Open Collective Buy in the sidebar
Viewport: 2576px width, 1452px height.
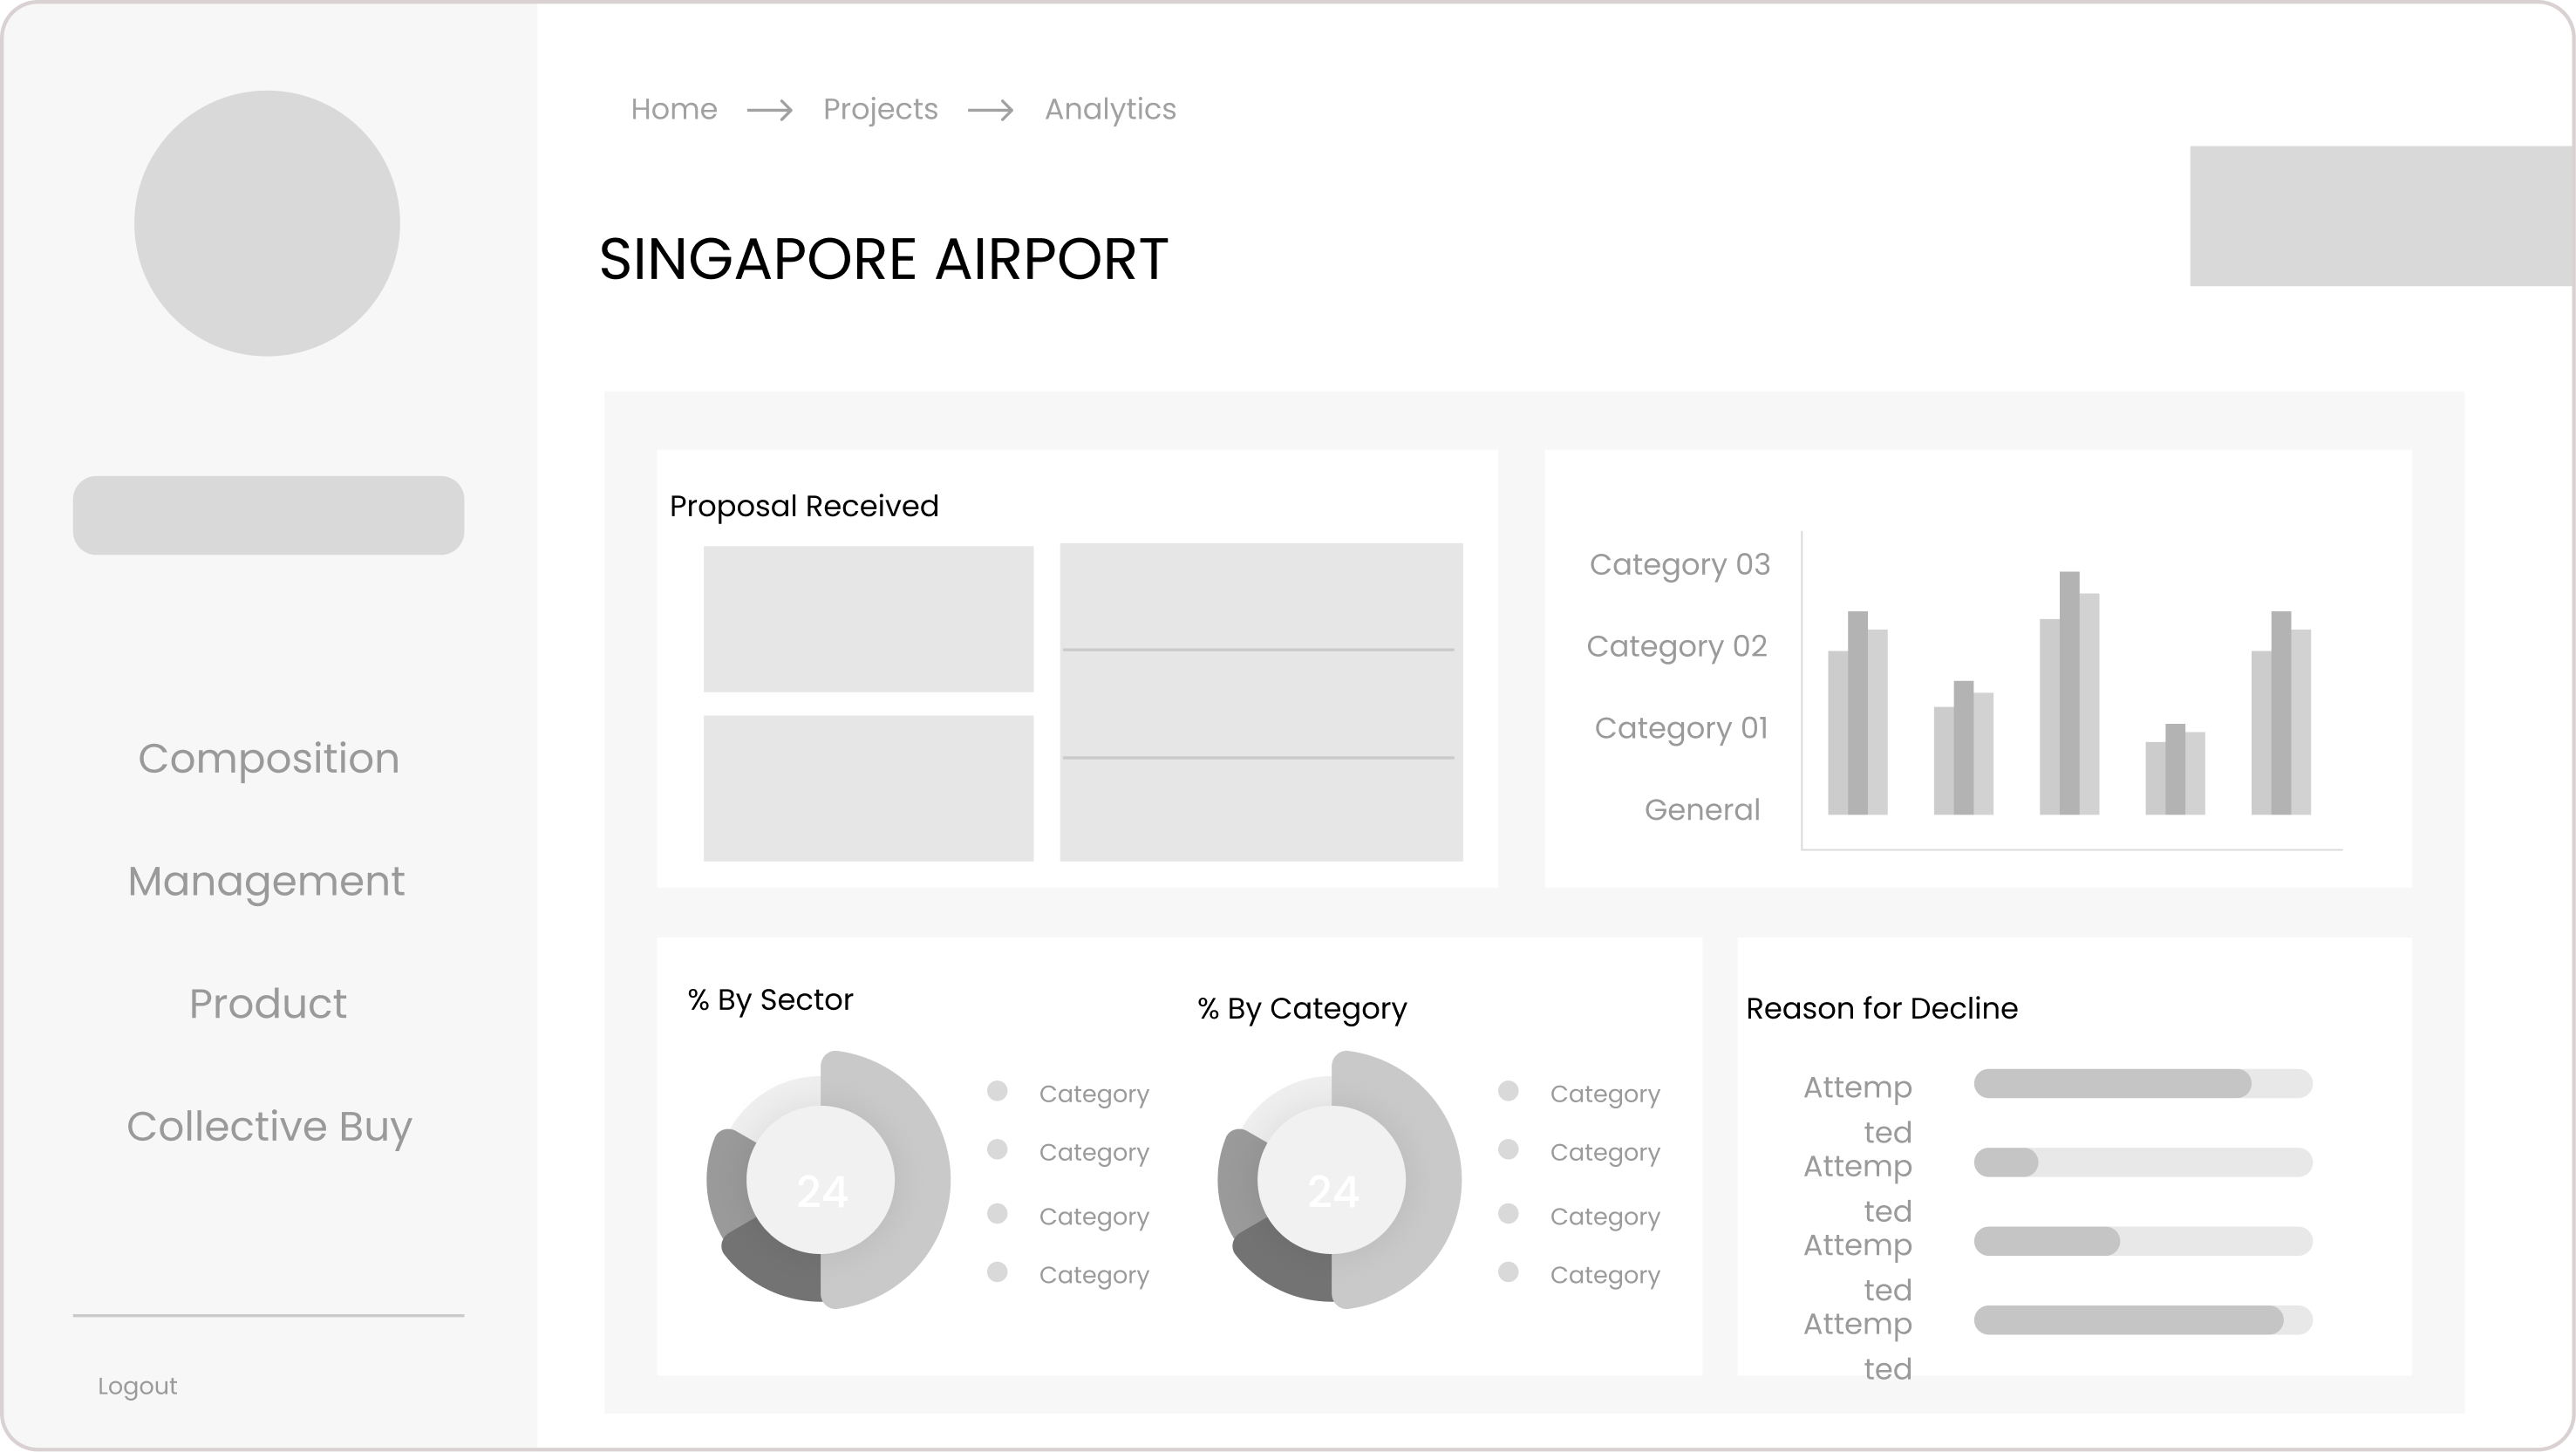pos(269,1127)
